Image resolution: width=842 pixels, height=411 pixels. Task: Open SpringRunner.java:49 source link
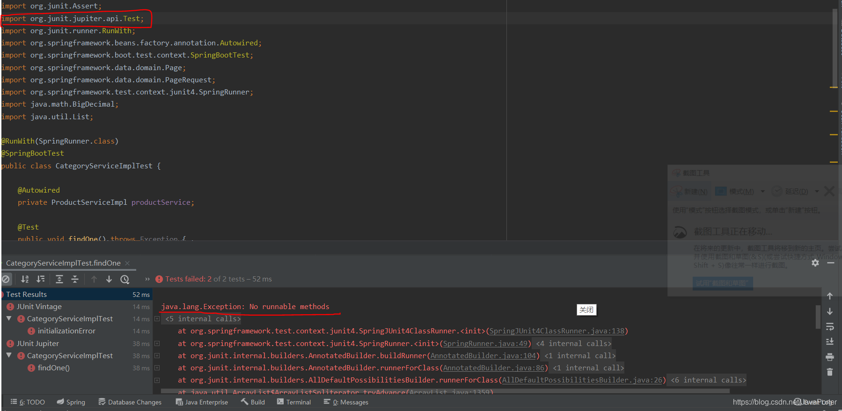(485, 344)
